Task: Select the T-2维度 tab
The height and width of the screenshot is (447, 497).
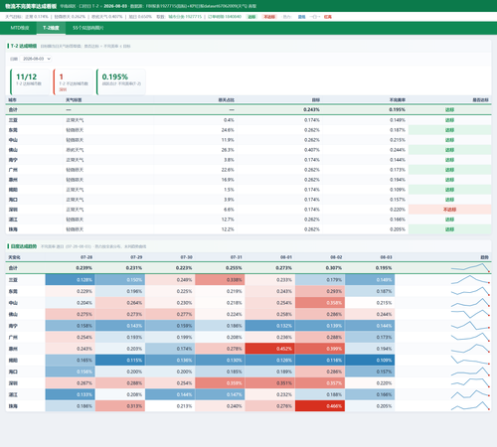Action: click(51, 28)
